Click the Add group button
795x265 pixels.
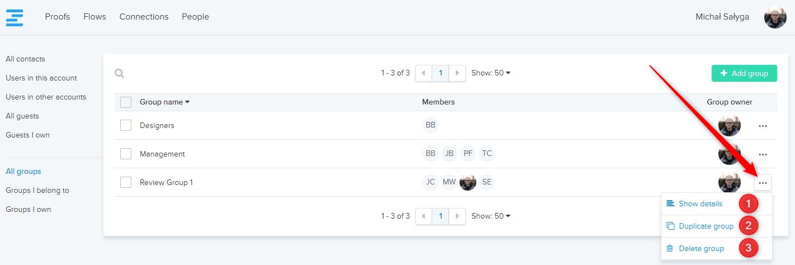tap(744, 73)
